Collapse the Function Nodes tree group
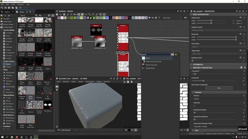The height and width of the screenshot is (139, 248). pos(2,30)
